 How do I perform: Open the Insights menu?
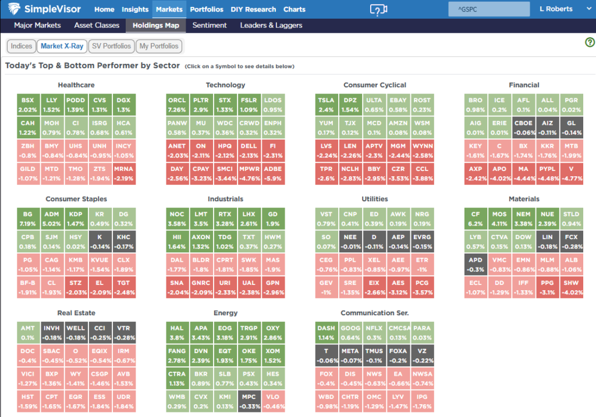point(135,9)
